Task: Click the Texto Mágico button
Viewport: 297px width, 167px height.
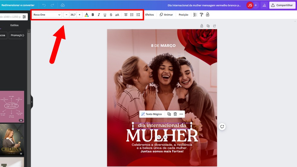Action: [x=152, y=114]
